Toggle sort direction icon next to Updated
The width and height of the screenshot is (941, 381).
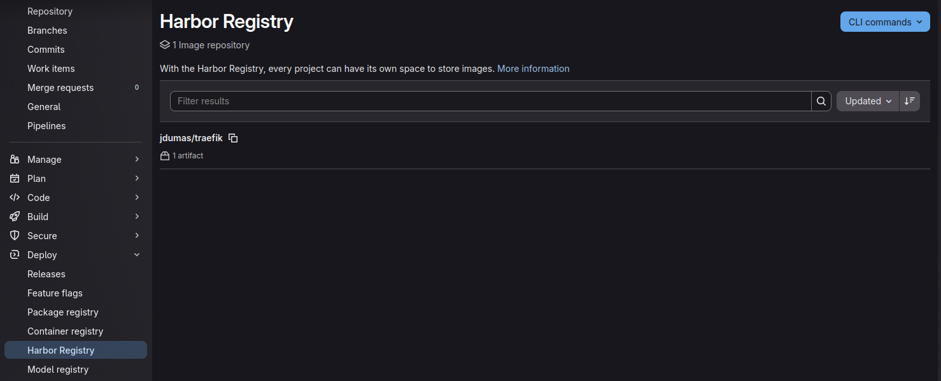[x=910, y=101]
